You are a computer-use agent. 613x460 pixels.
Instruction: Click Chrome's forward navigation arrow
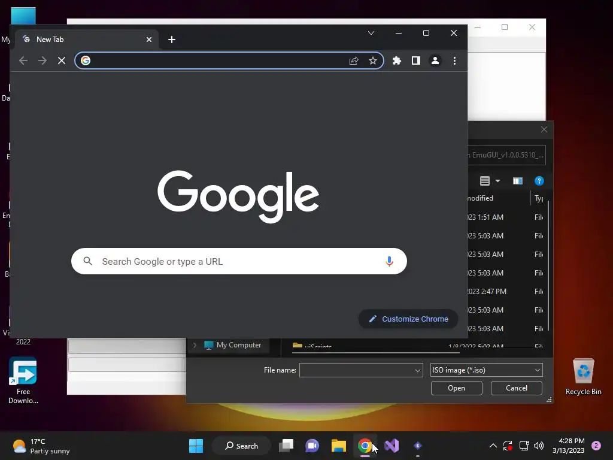43,60
